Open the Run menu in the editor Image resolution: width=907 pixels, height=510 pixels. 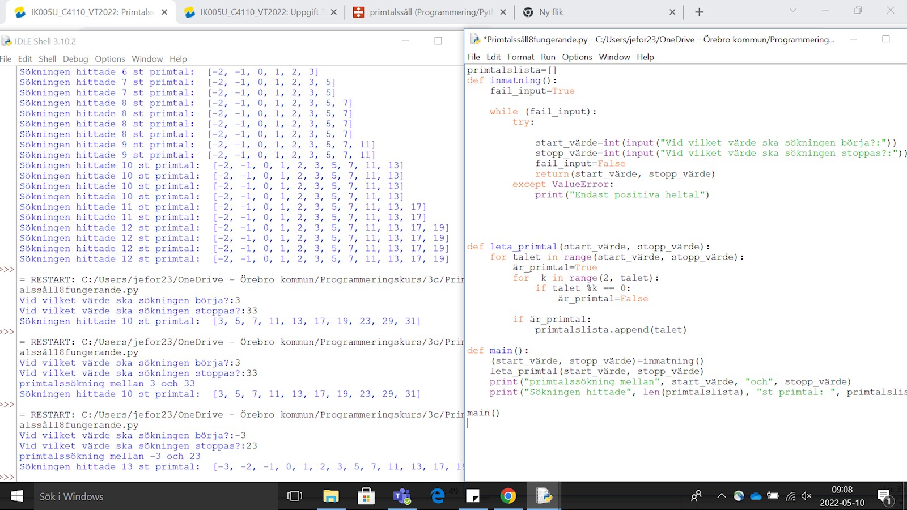point(548,57)
